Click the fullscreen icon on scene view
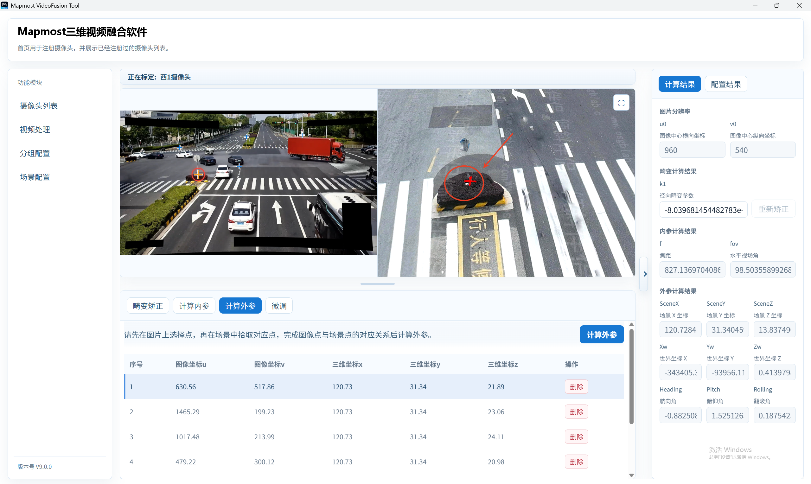This screenshot has width=811, height=484. 621,103
